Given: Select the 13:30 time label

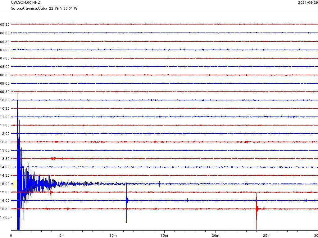Looking at the screenshot, I should point(5,159).
